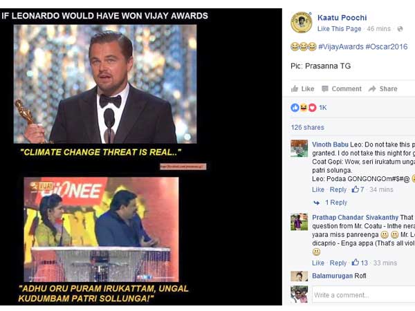Open Kaatu Poochi page profile picture

pos(301,22)
